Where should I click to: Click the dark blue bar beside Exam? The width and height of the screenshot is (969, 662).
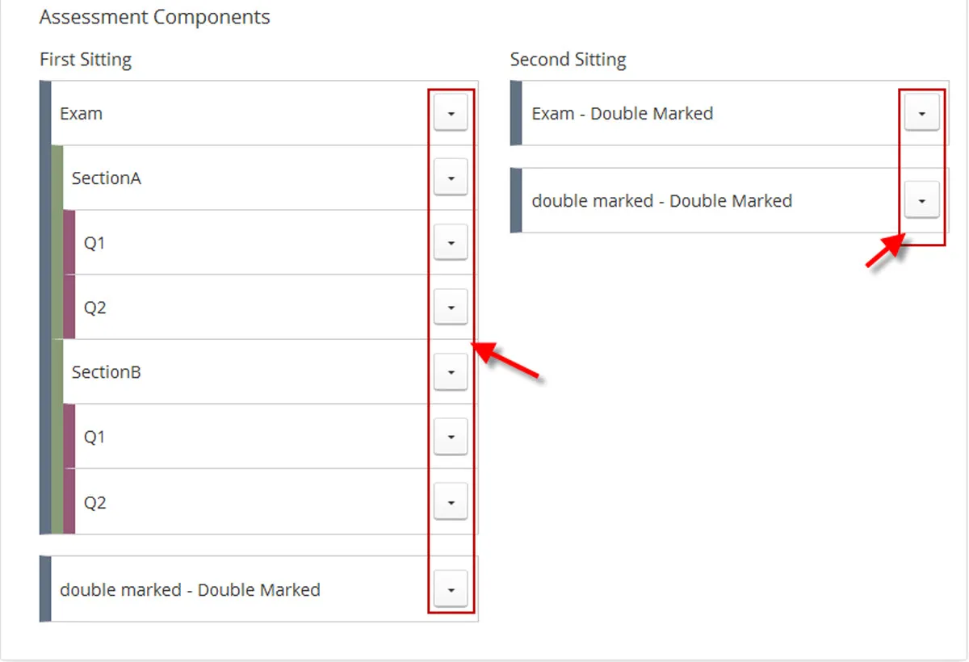[44, 113]
